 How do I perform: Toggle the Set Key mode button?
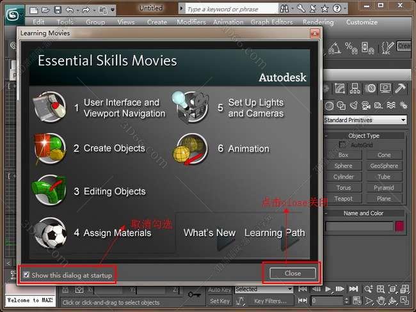[x=220, y=301]
